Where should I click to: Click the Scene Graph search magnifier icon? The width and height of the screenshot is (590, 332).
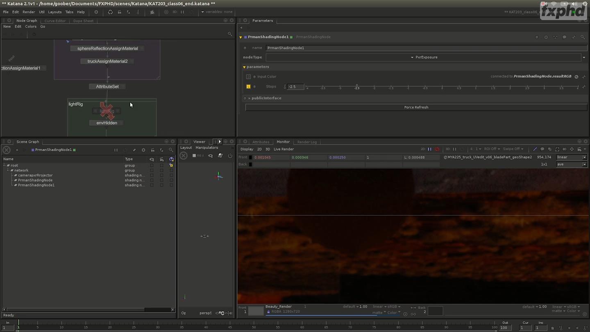(x=171, y=150)
